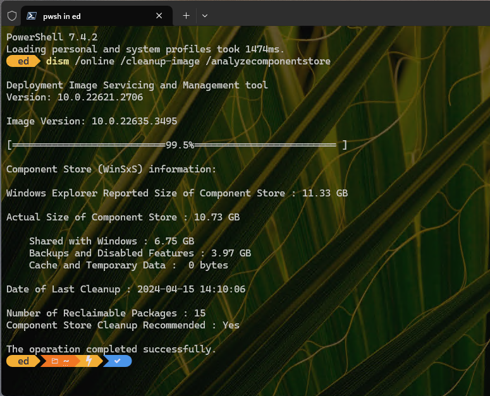The height and width of the screenshot is (396, 490).
Task: Close the 'pwsh in ed' tab
Action: [159, 16]
